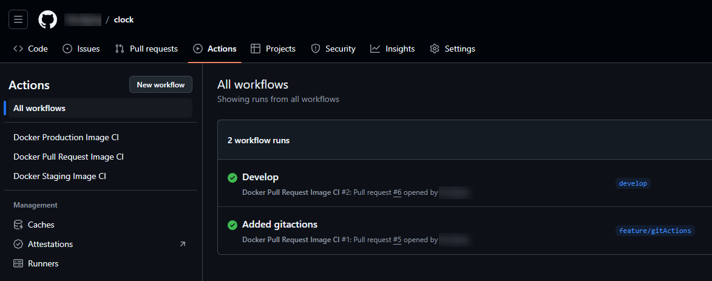Click the feature/gitActions branch label
The height and width of the screenshot is (281, 712).
coord(655,231)
